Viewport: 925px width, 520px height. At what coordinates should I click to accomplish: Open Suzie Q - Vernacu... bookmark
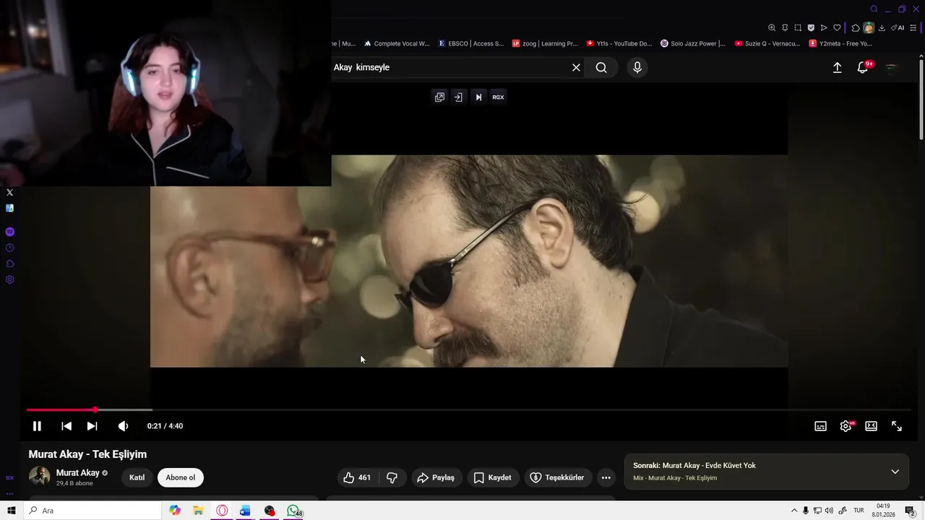767,43
